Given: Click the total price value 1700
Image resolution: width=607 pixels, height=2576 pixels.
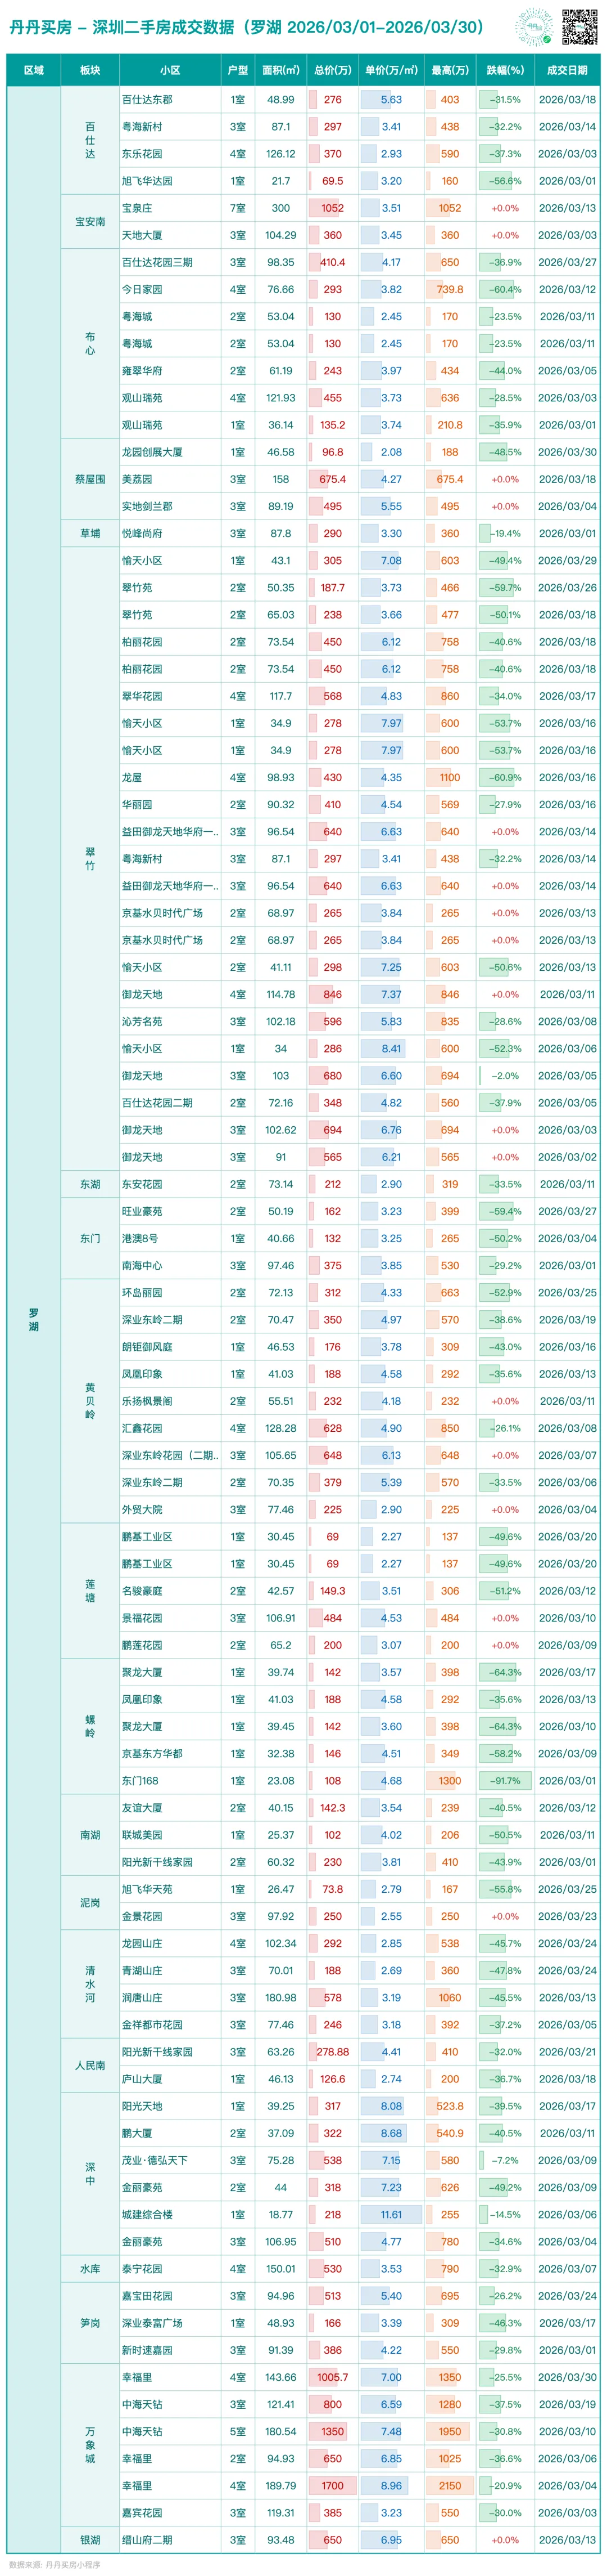Looking at the screenshot, I should click(333, 2485).
